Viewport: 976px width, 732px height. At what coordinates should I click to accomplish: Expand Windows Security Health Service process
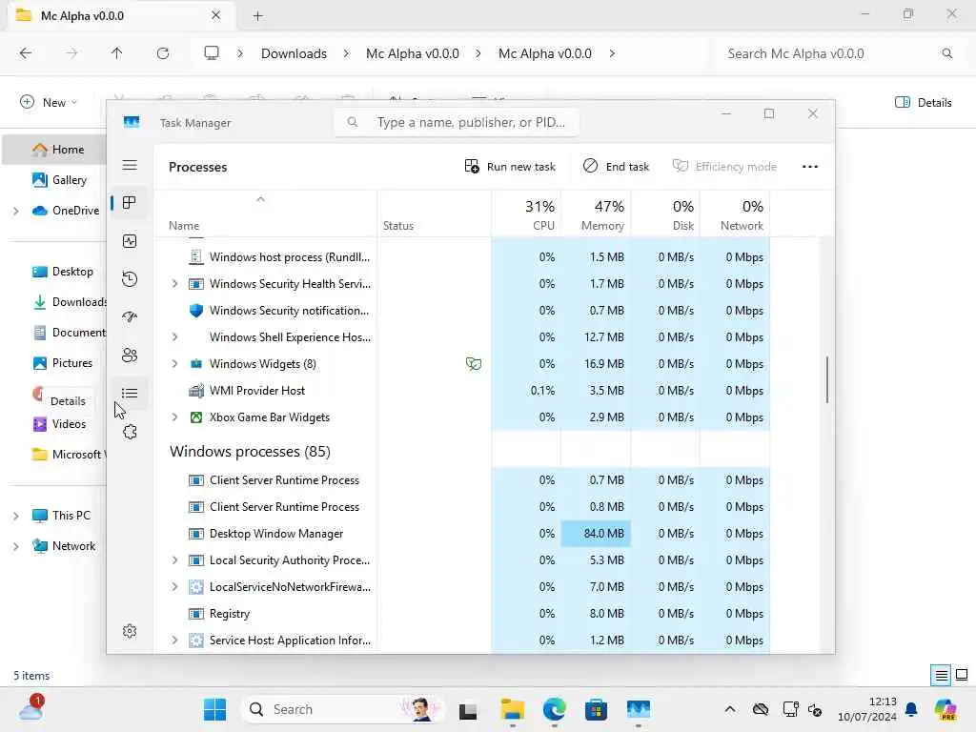click(x=175, y=284)
